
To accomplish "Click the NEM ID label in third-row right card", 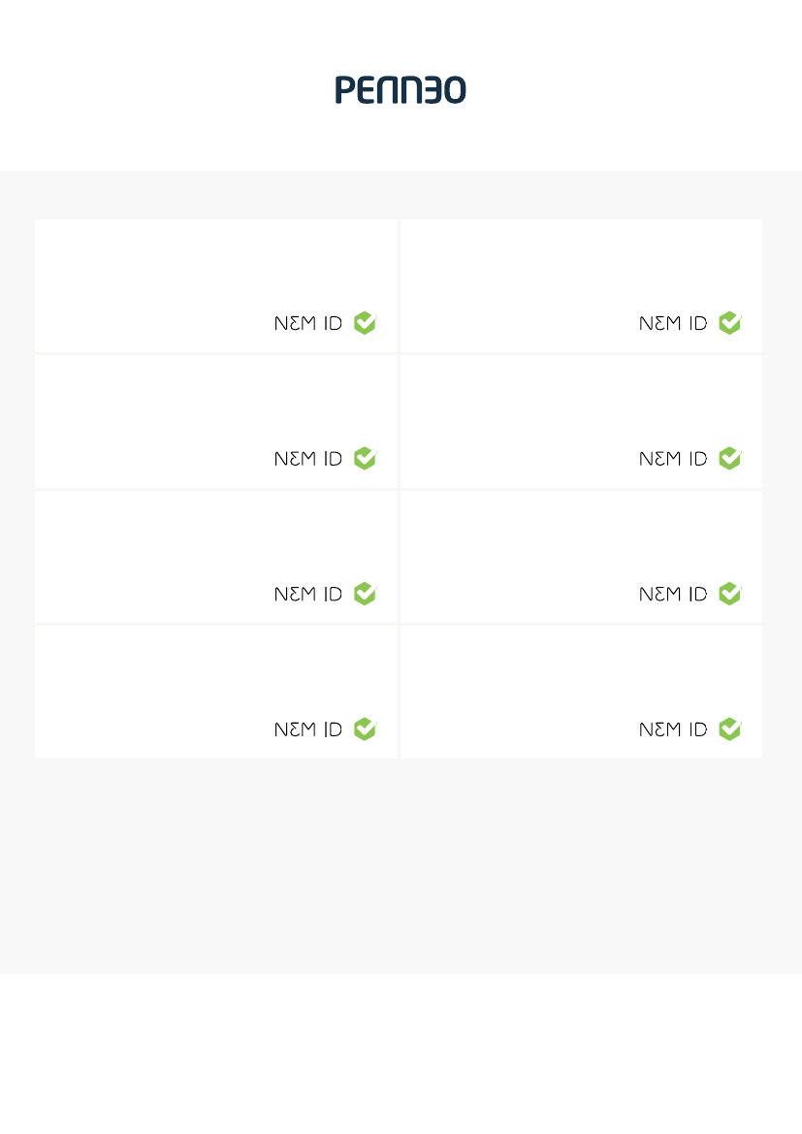I will tap(673, 594).
